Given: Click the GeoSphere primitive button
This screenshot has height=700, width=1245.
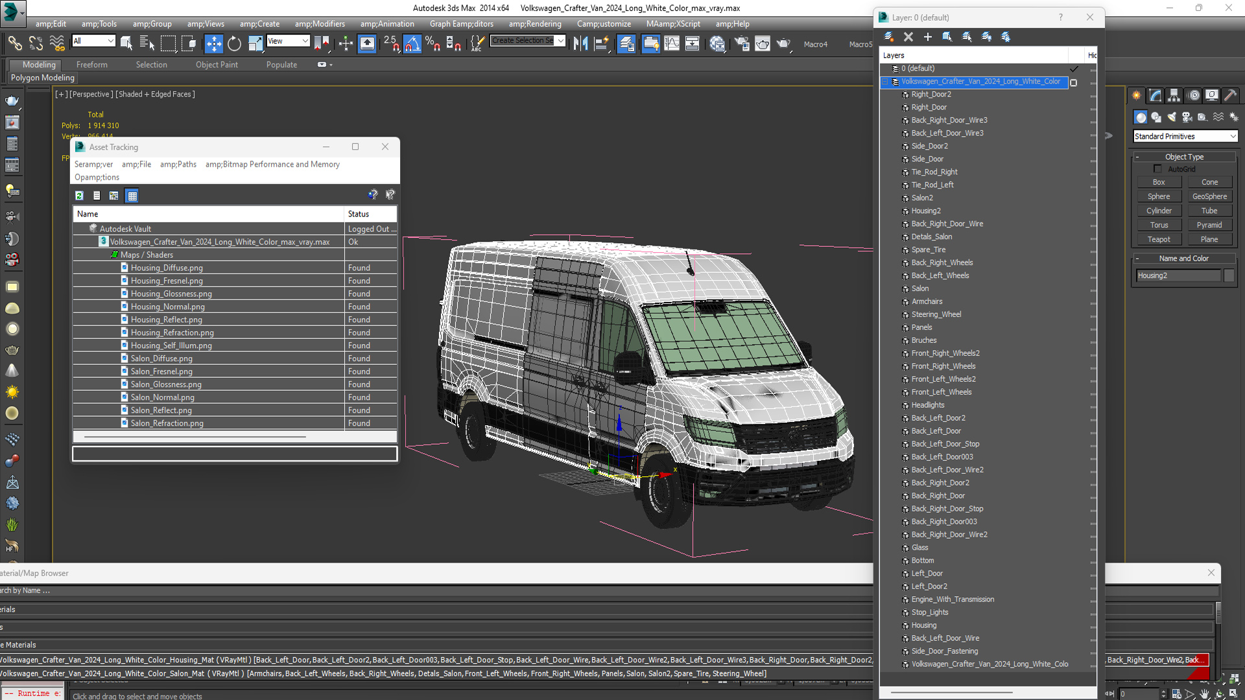Looking at the screenshot, I should point(1209,197).
